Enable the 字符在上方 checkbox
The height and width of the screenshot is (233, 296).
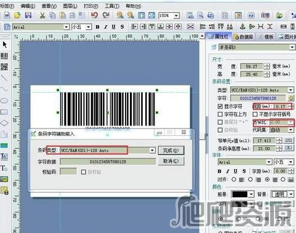pyautogui.click(x=220, y=114)
